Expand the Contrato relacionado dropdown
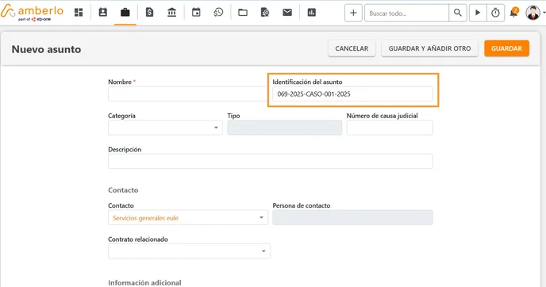The width and height of the screenshot is (546, 287). point(189,251)
